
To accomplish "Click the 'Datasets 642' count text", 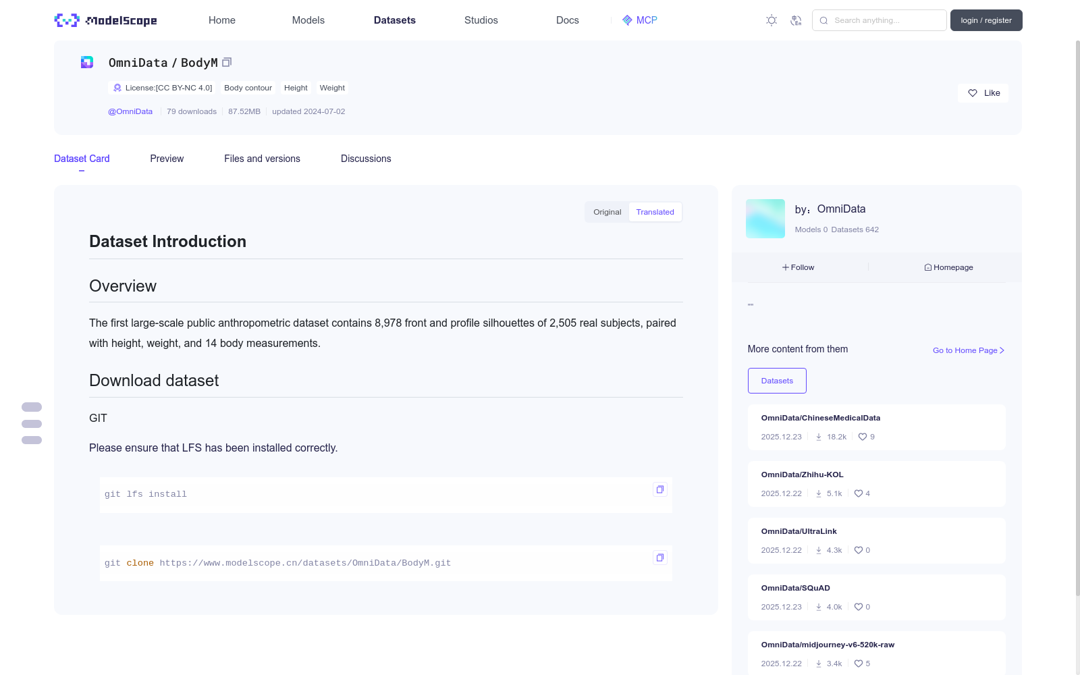I will [855, 230].
